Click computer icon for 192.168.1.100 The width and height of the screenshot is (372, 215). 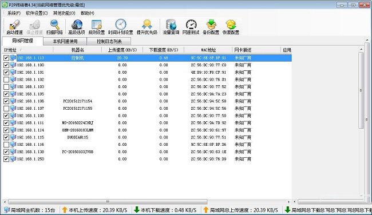13,65
